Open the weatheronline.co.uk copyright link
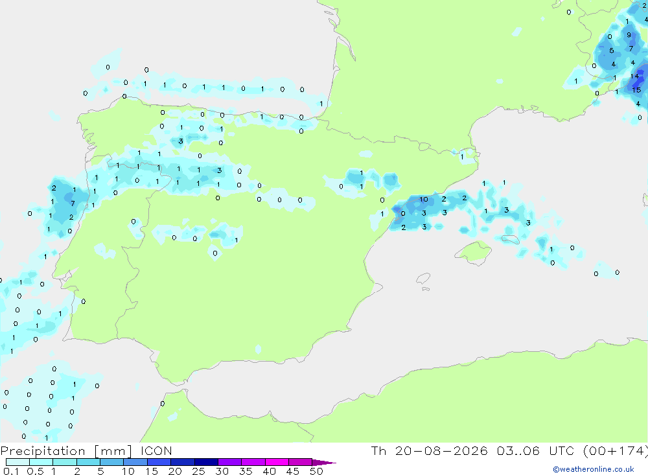Screen dimensions: 648x475 594,469
